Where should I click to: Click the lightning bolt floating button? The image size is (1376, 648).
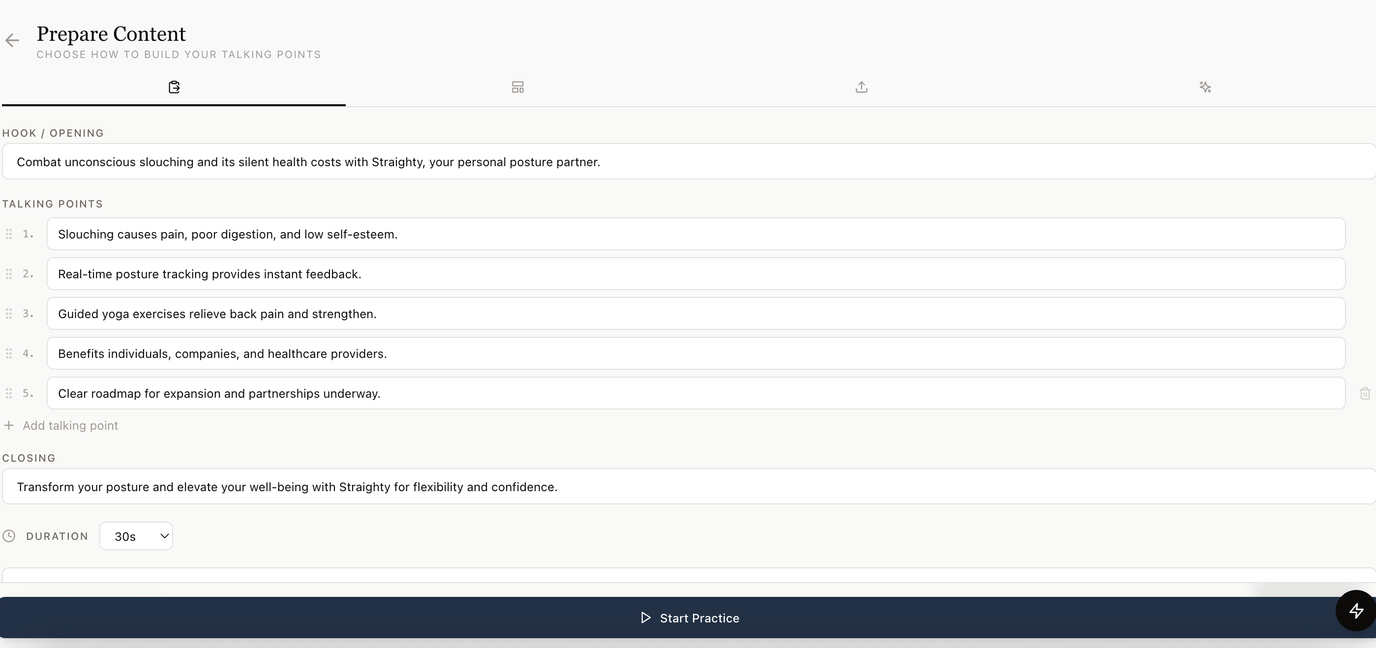pyautogui.click(x=1356, y=611)
